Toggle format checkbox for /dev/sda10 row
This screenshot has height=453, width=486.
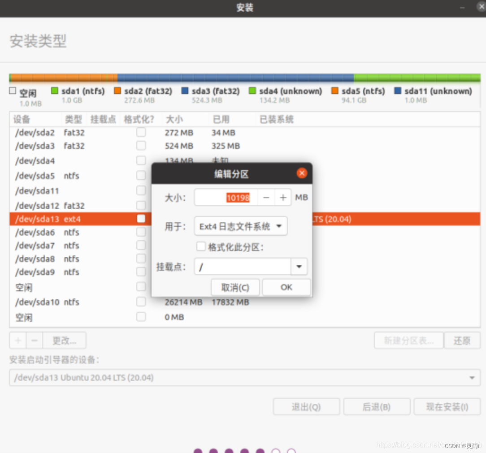tap(141, 302)
